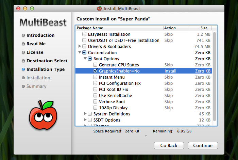The height and width of the screenshot is (160, 238).
Task: Select the GraphicsEnabler=No row text
Action: [119, 71]
